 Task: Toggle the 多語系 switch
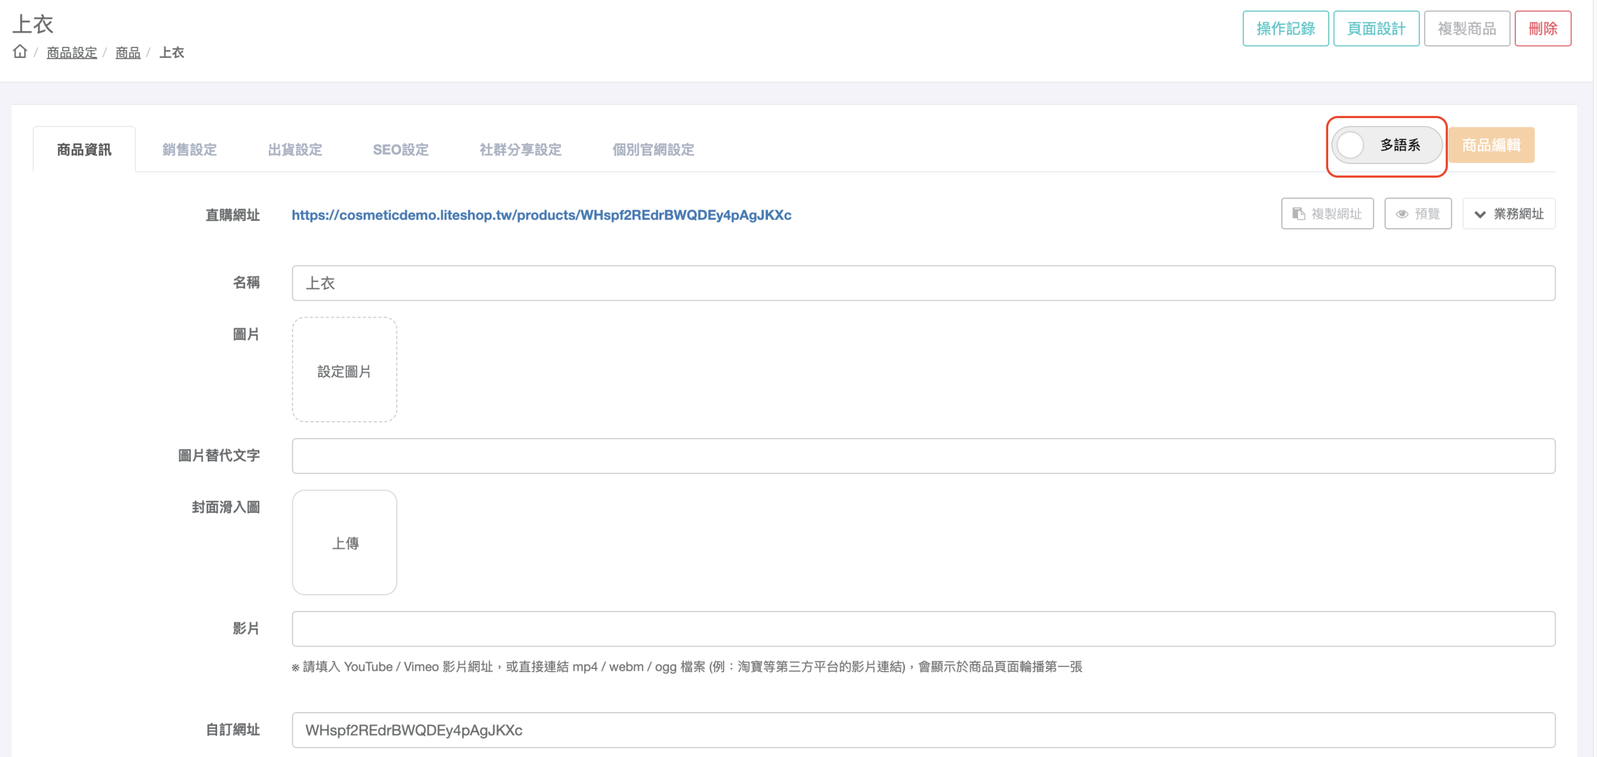click(x=1386, y=145)
